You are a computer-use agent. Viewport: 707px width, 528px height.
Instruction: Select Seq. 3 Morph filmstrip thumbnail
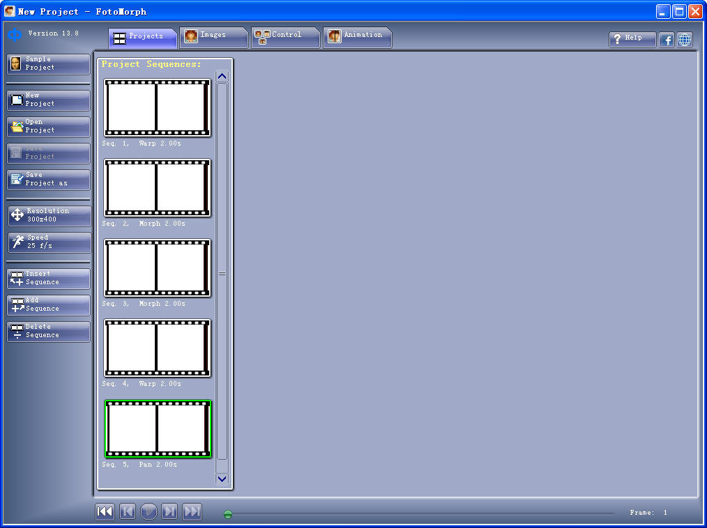tap(158, 267)
